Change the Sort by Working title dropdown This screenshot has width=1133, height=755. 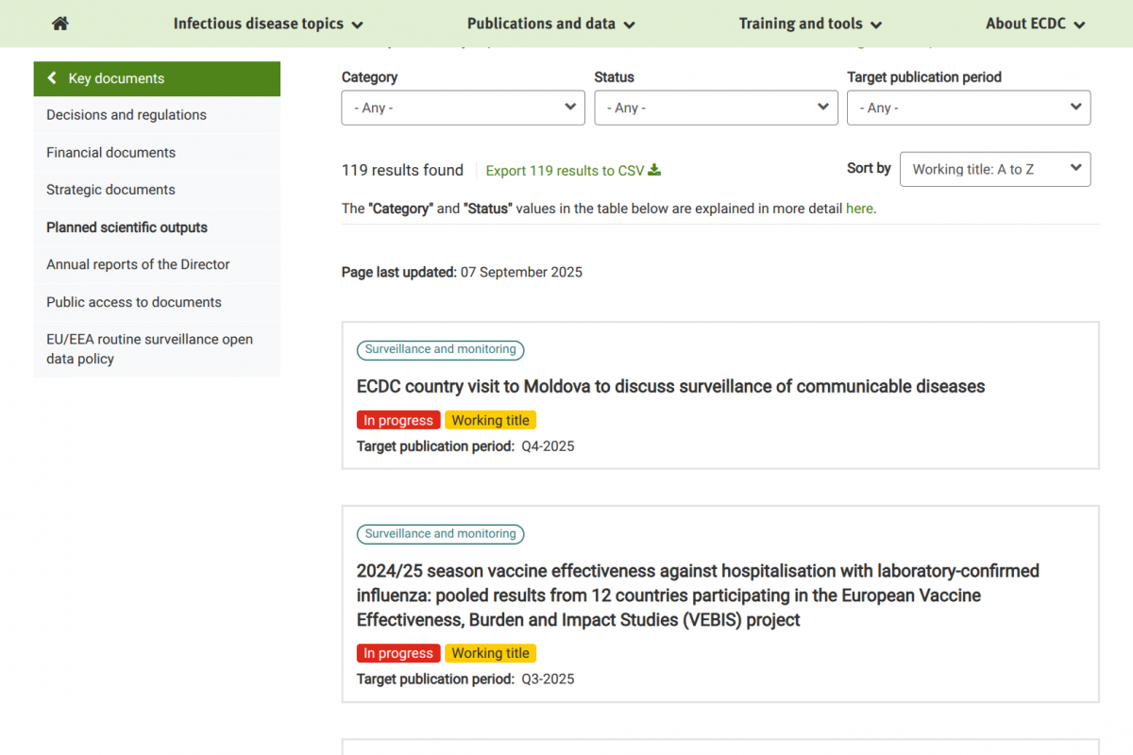pyautogui.click(x=995, y=169)
